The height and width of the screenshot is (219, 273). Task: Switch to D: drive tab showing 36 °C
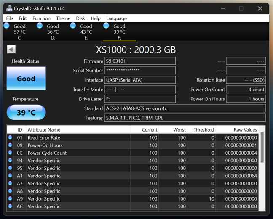point(53,32)
